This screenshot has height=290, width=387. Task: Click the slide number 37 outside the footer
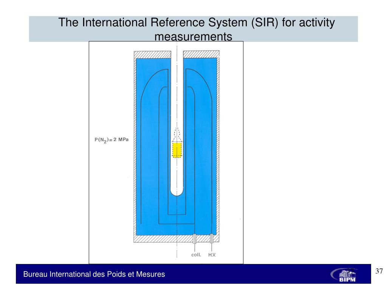point(379,271)
